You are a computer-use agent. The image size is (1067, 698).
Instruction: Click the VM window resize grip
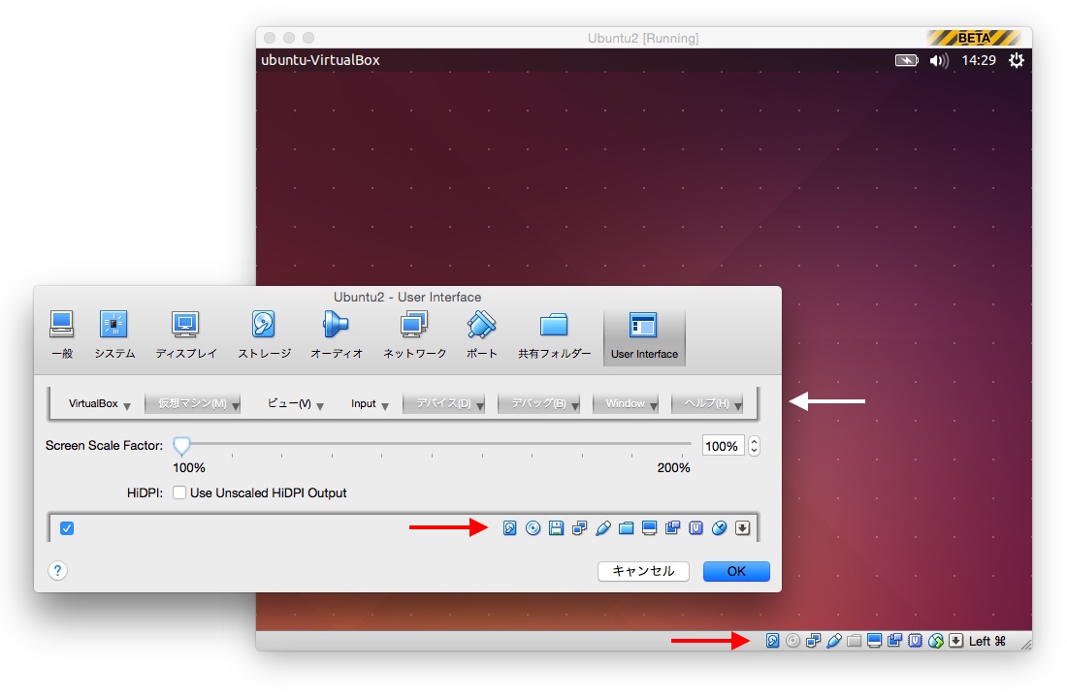[1026, 644]
